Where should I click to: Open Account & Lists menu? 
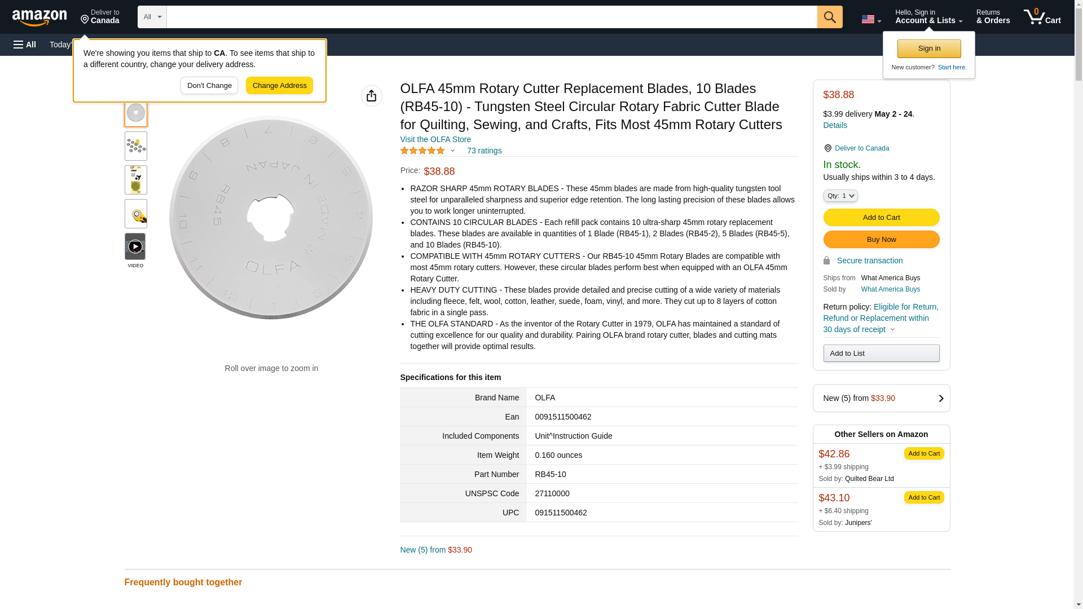click(x=928, y=17)
